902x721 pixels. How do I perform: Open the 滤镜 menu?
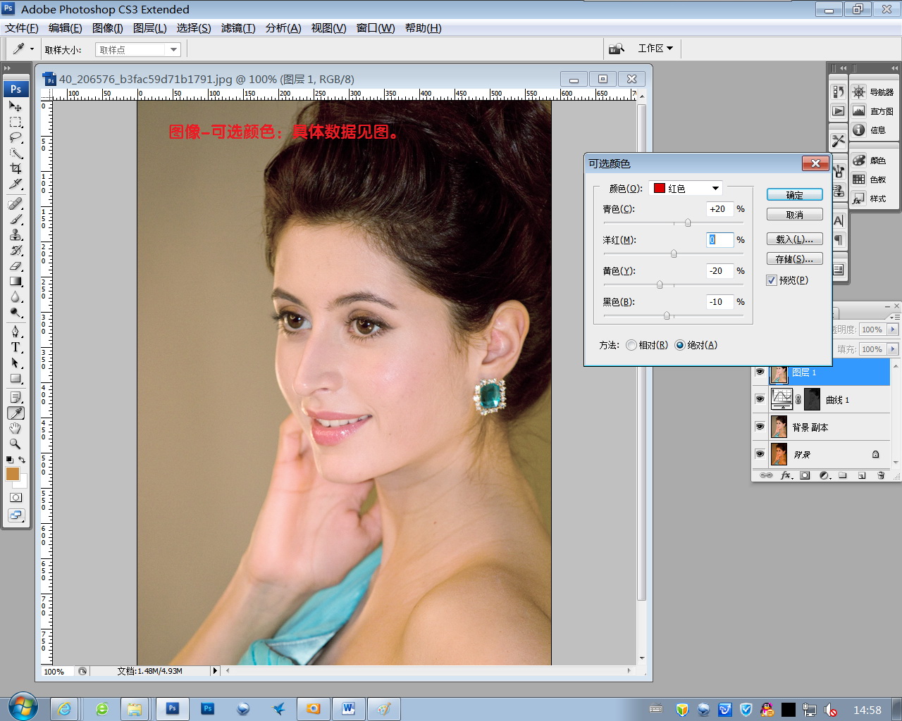tap(237, 28)
